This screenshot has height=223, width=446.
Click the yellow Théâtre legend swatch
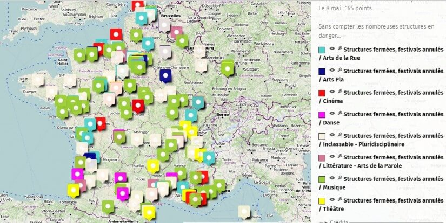click(322, 201)
